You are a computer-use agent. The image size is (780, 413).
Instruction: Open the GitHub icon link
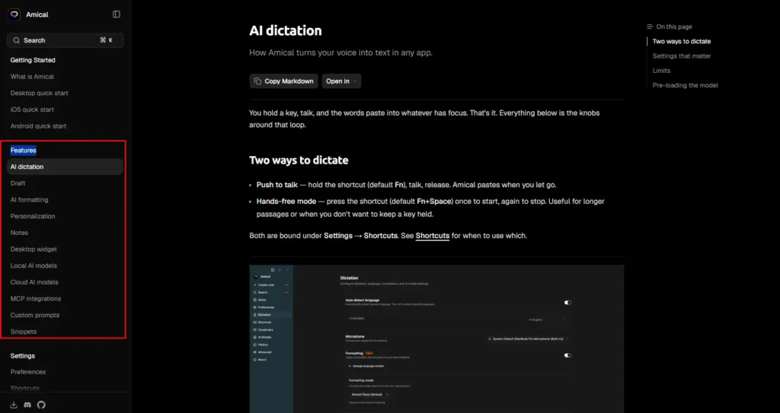[41, 405]
